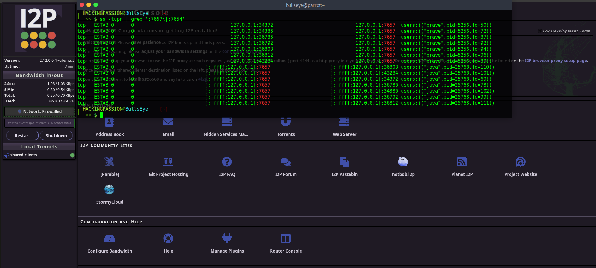This screenshot has height=268, width=596.
Task: Click the reseed status message box
Action: pyautogui.click(x=39, y=123)
